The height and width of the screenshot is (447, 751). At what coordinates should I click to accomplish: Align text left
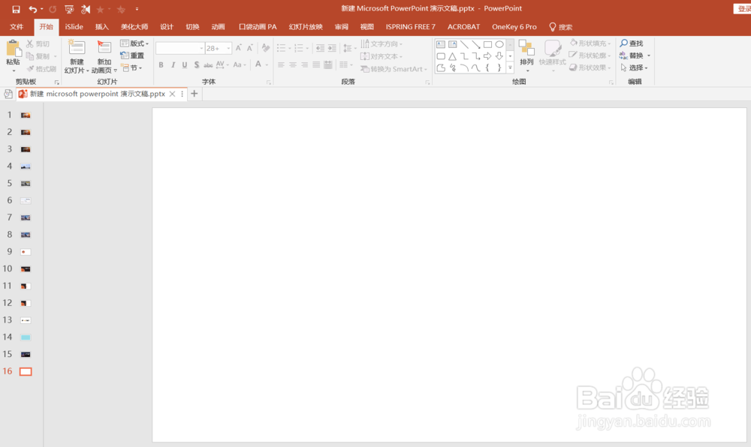[281, 64]
